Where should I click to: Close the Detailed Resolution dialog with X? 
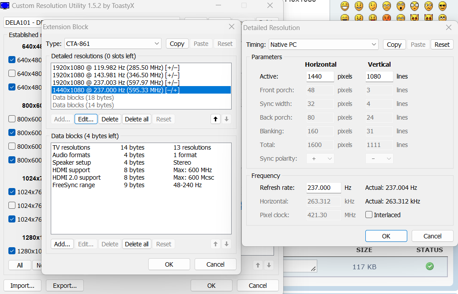449,27
